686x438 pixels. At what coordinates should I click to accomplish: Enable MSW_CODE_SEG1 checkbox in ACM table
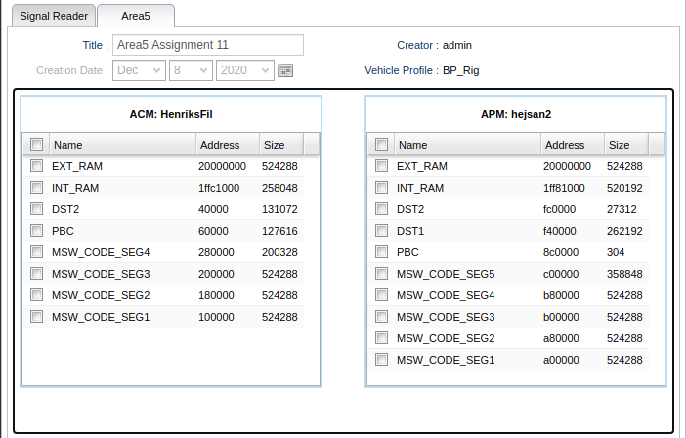(36, 317)
